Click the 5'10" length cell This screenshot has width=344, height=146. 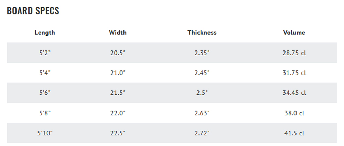[x=45, y=133]
